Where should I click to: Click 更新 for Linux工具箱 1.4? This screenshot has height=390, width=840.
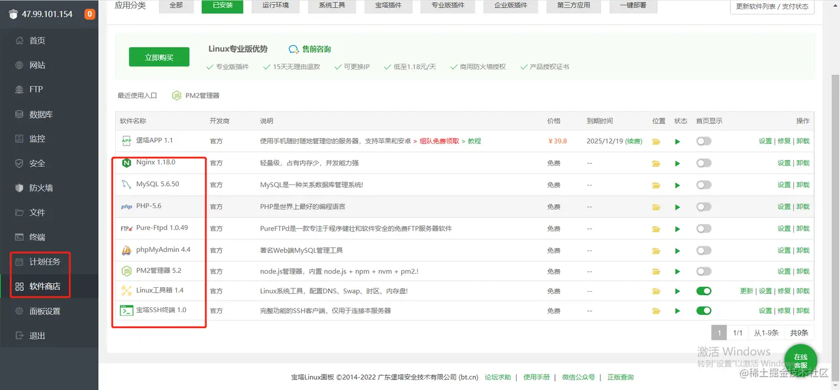tap(747, 291)
